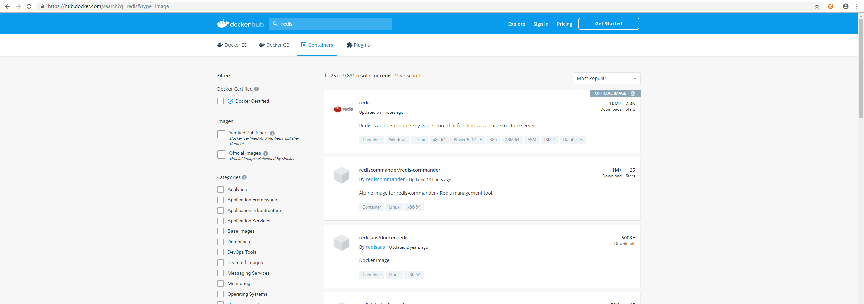864x304 pixels.
Task: Click the Windows tag on redis
Action: 398,140
